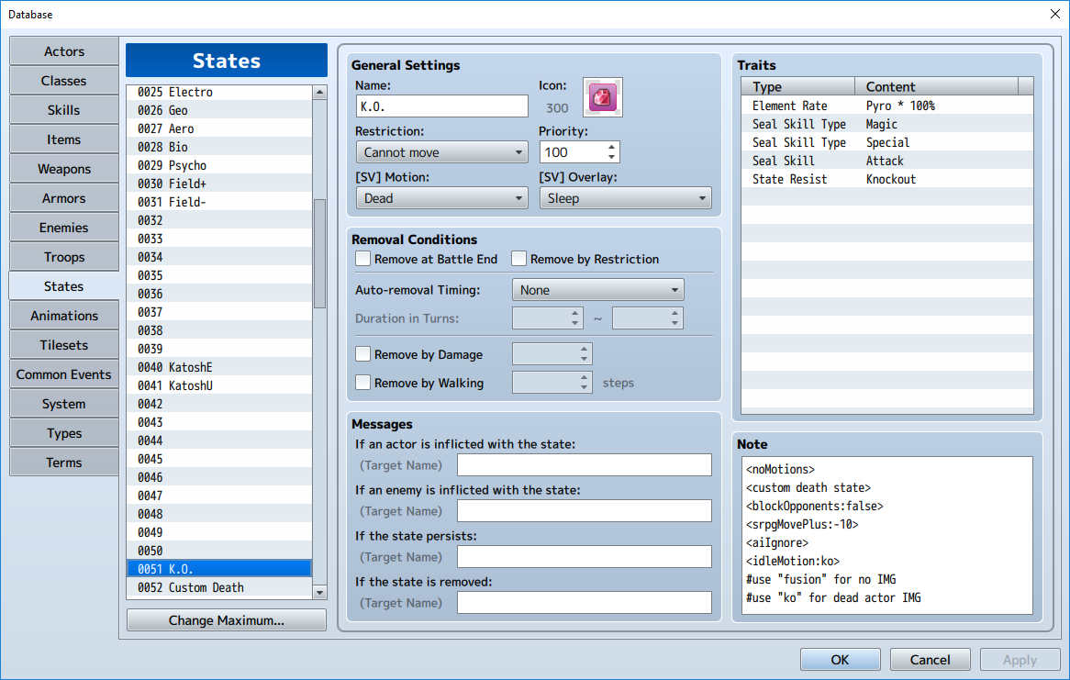Open the System tab
This screenshot has width=1070, height=680.
click(64, 404)
